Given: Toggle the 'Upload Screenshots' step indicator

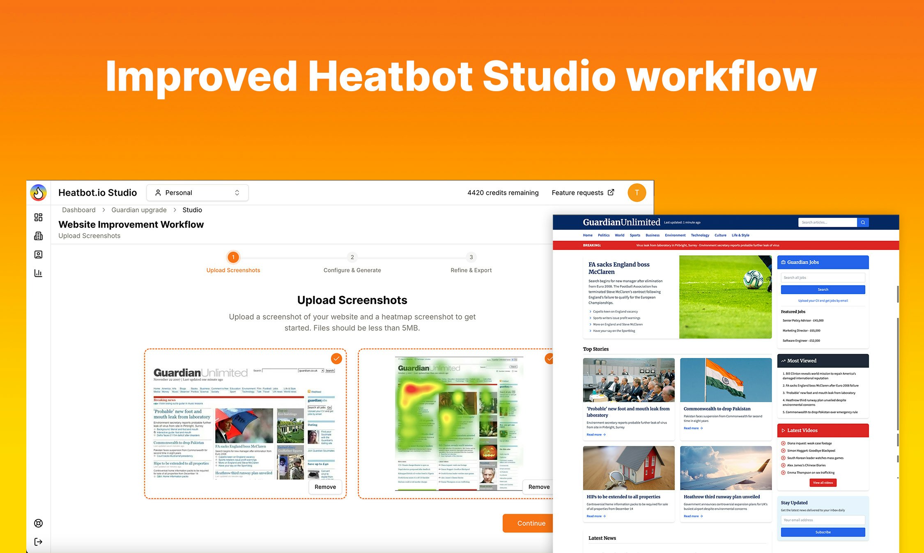Looking at the screenshot, I should tap(233, 257).
